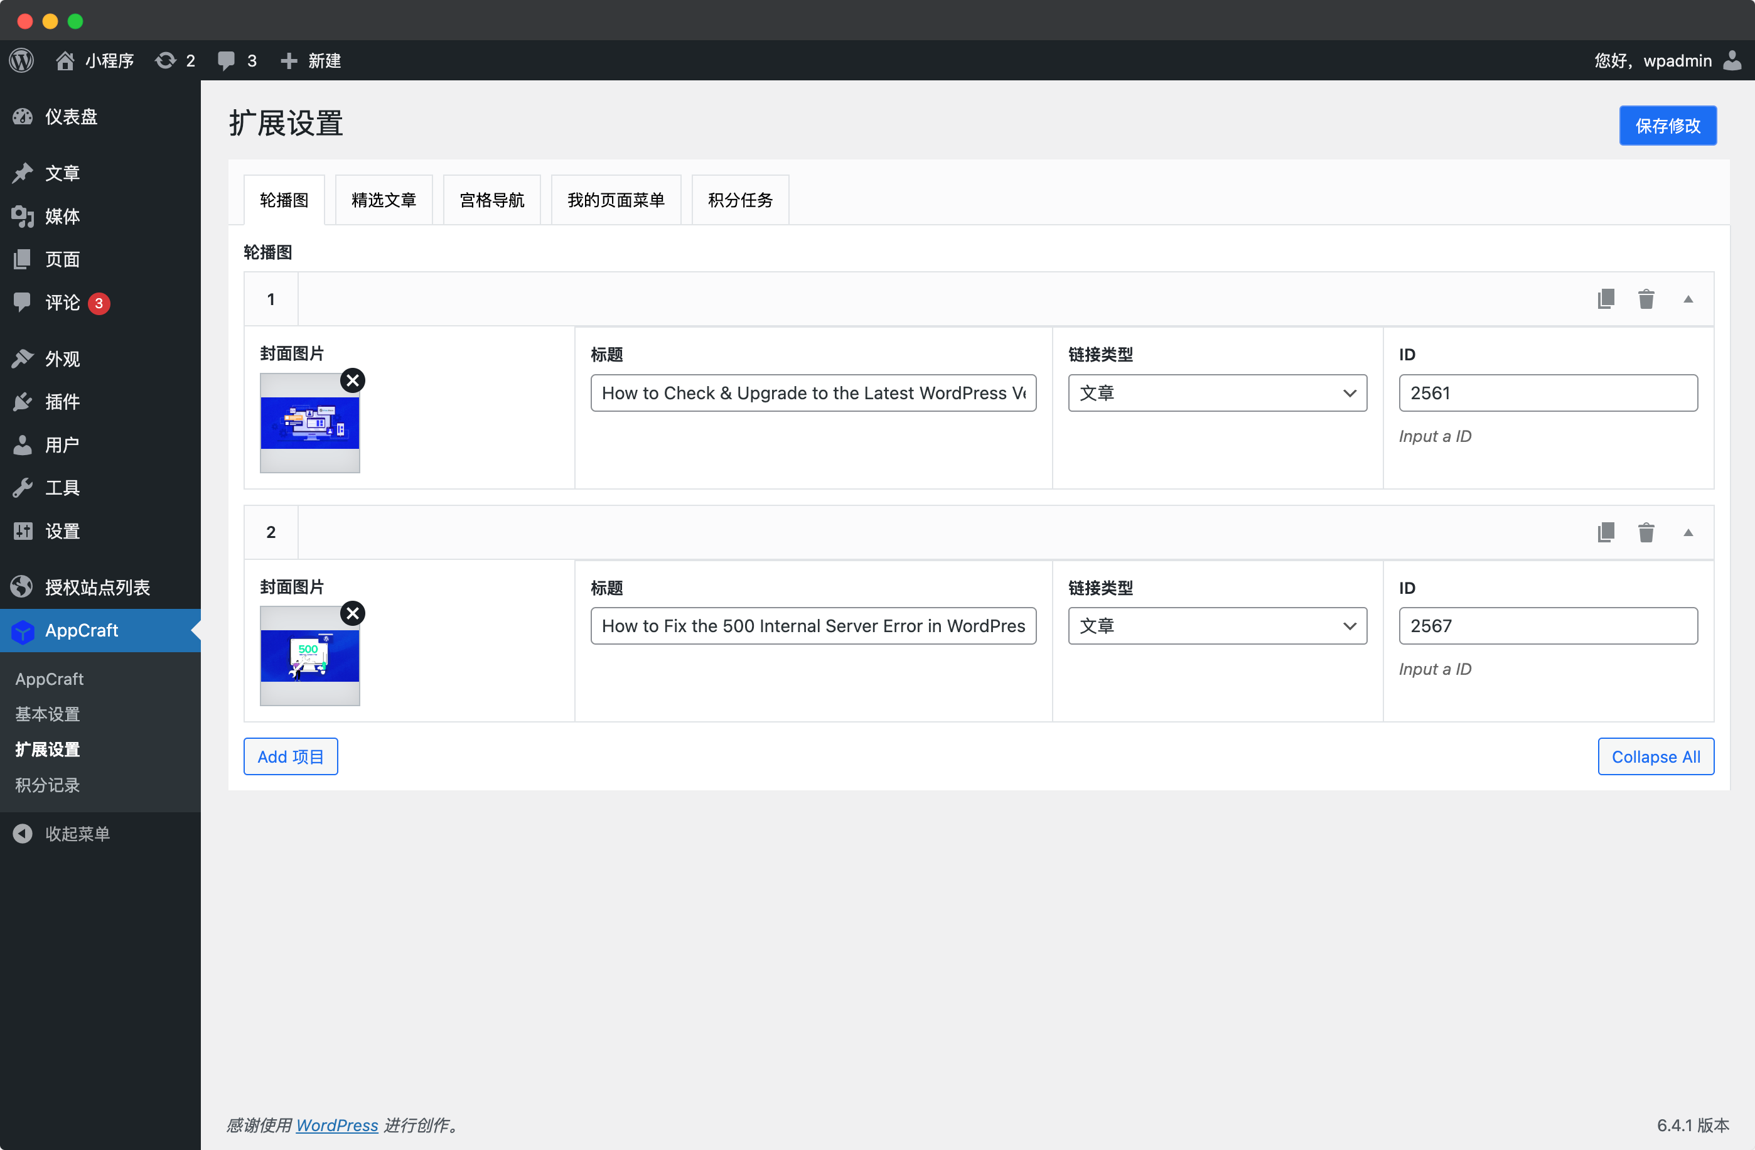The height and width of the screenshot is (1150, 1755).
Task: Click the 保存修改 save button
Action: (1667, 126)
